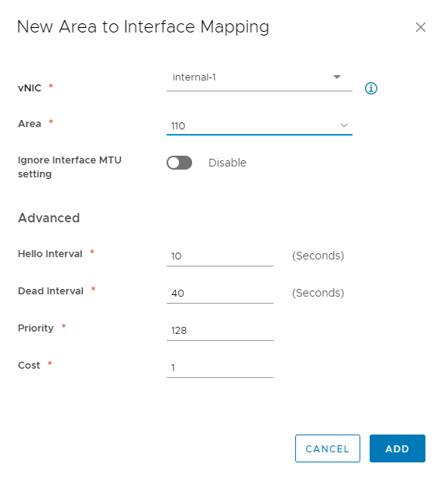444x481 pixels.
Task: Click the Area field showing 110
Action: [260, 125]
